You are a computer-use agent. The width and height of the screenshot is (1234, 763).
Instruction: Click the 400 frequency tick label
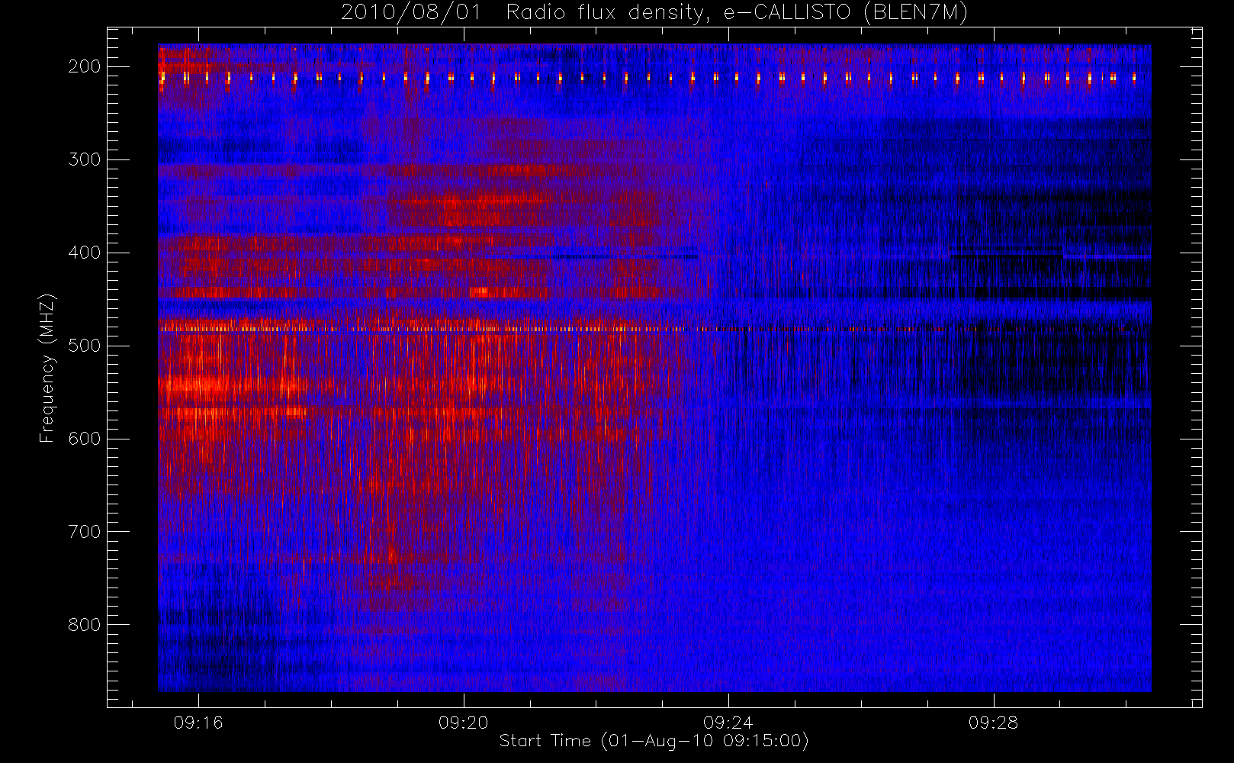click(x=85, y=253)
